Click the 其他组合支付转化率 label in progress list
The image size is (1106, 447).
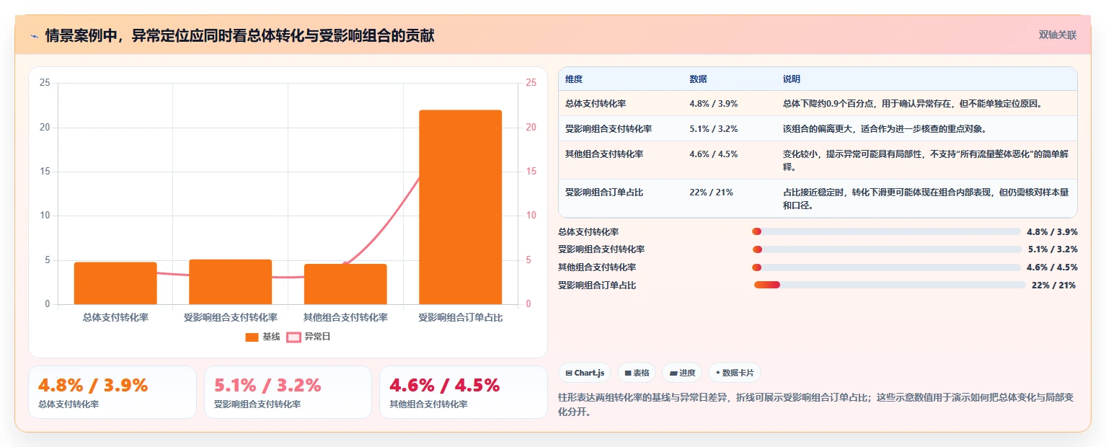point(597,267)
